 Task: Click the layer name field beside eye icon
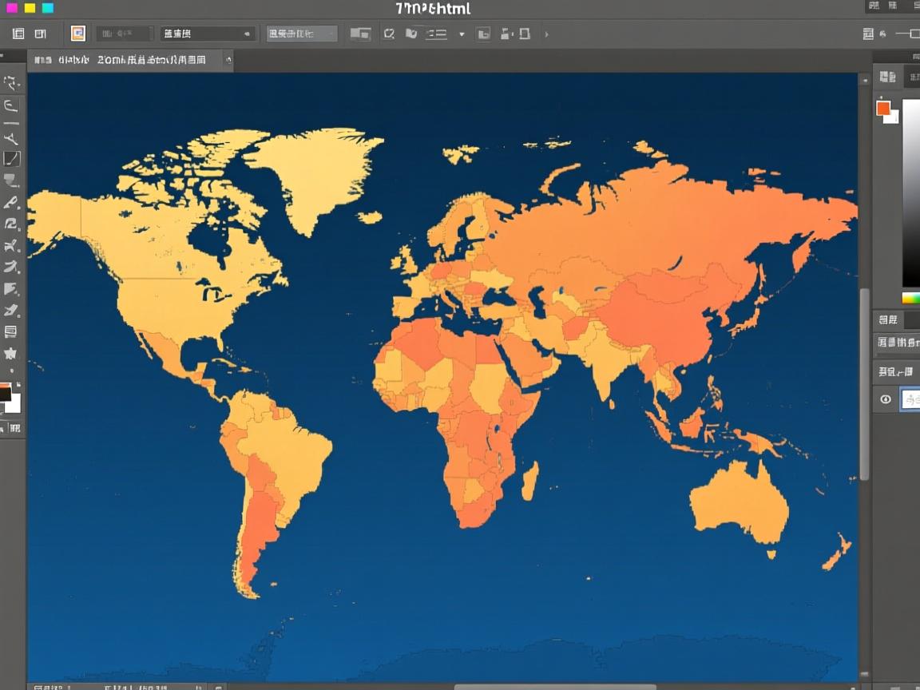(x=910, y=399)
